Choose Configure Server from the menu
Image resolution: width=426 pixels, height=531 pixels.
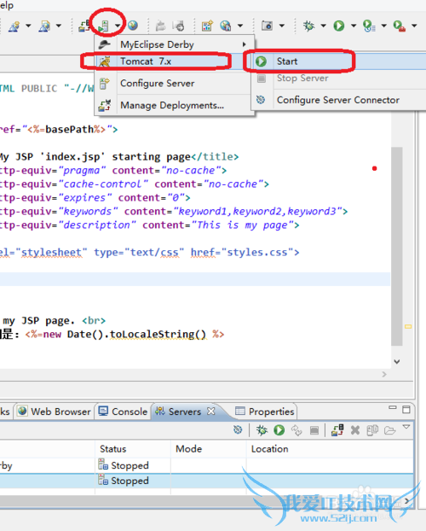(174, 84)
